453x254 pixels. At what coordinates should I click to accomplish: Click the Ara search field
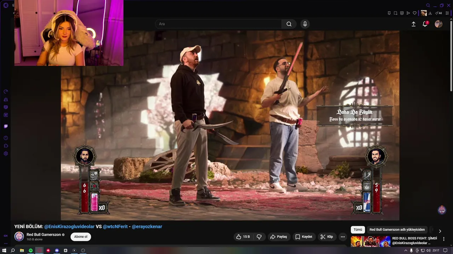pos(218,24)
